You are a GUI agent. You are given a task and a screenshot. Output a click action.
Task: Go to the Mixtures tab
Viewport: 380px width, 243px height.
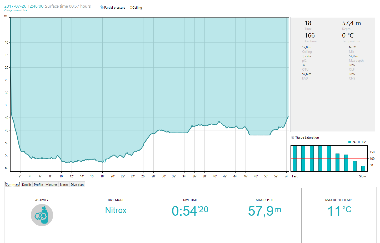coord(51,185)
